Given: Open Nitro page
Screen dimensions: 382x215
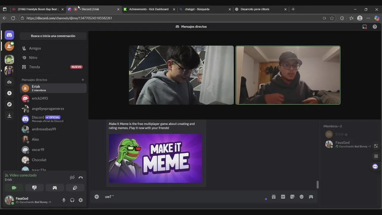Looking at the screenshot, I should (x=53, y=58).
